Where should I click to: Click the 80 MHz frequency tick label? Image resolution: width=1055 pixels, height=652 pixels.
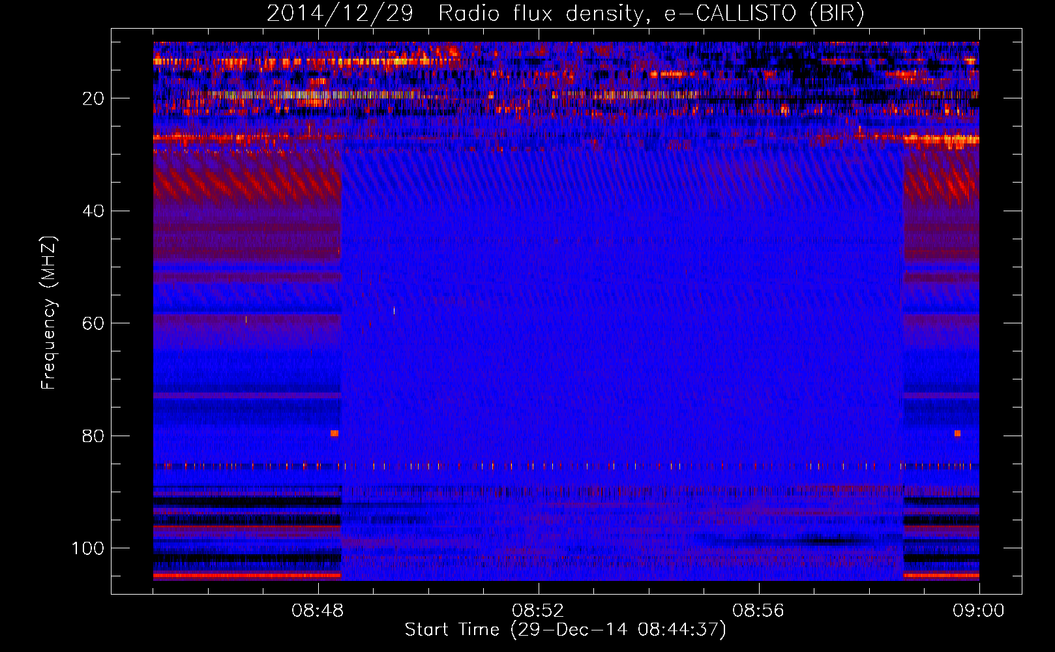[x=93, y=436]
